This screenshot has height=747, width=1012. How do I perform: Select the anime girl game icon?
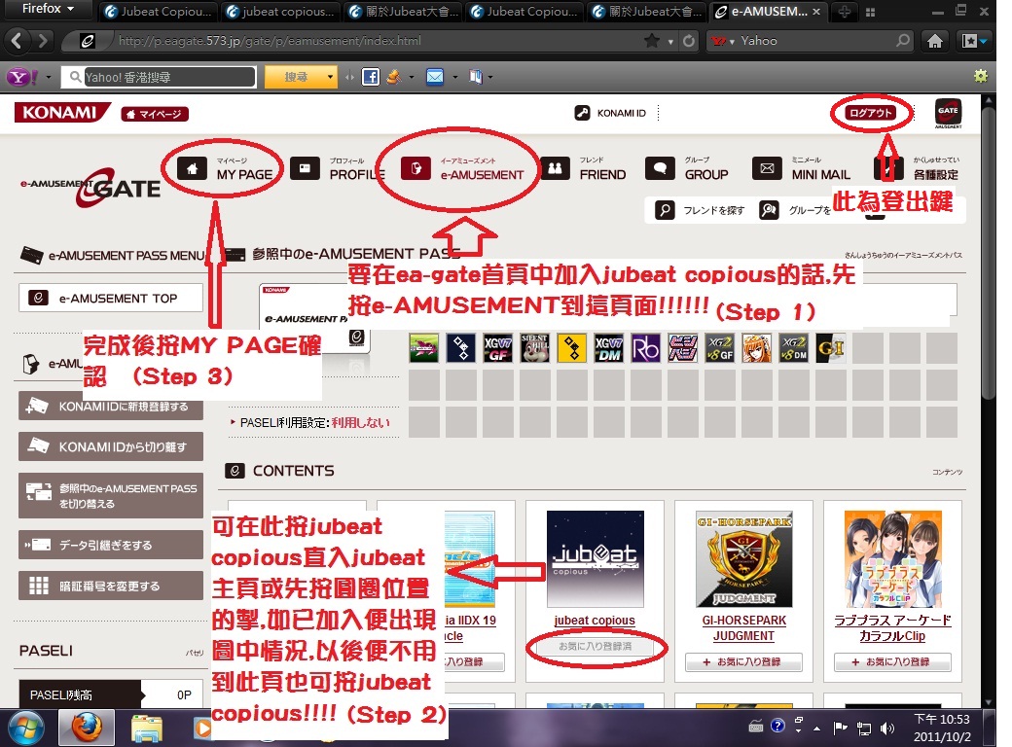[x=756, y=348]
